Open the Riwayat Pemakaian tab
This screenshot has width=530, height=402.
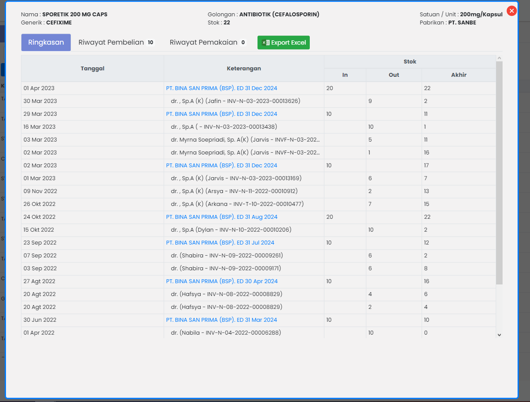click(207, 42)
